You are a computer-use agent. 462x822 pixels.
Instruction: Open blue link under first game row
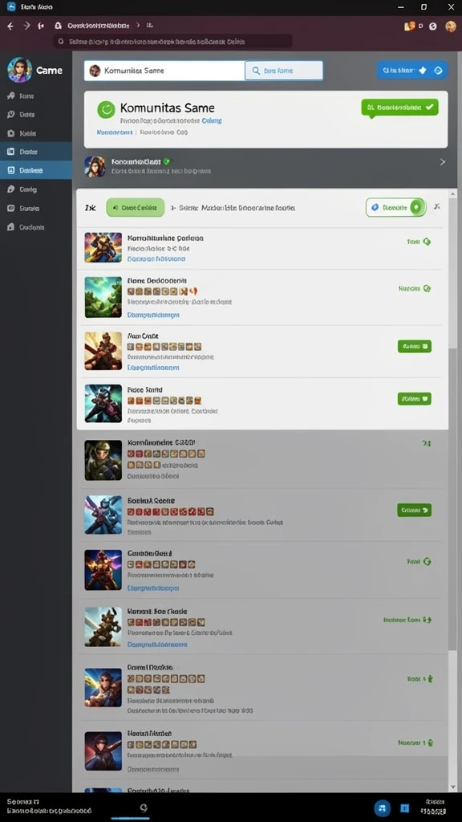point(156,258)
